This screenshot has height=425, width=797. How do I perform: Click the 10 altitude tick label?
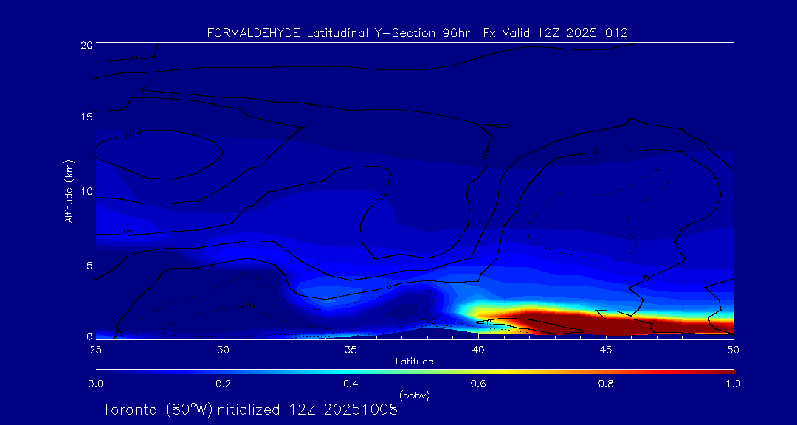(85, 191)
